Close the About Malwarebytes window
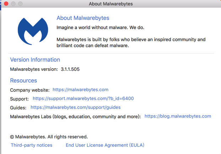The height and width of the screenshot is (154, 221). point(6,4)
